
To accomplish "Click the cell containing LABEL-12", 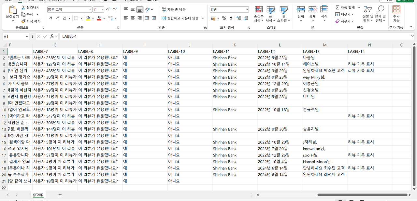I will point(280,51).
